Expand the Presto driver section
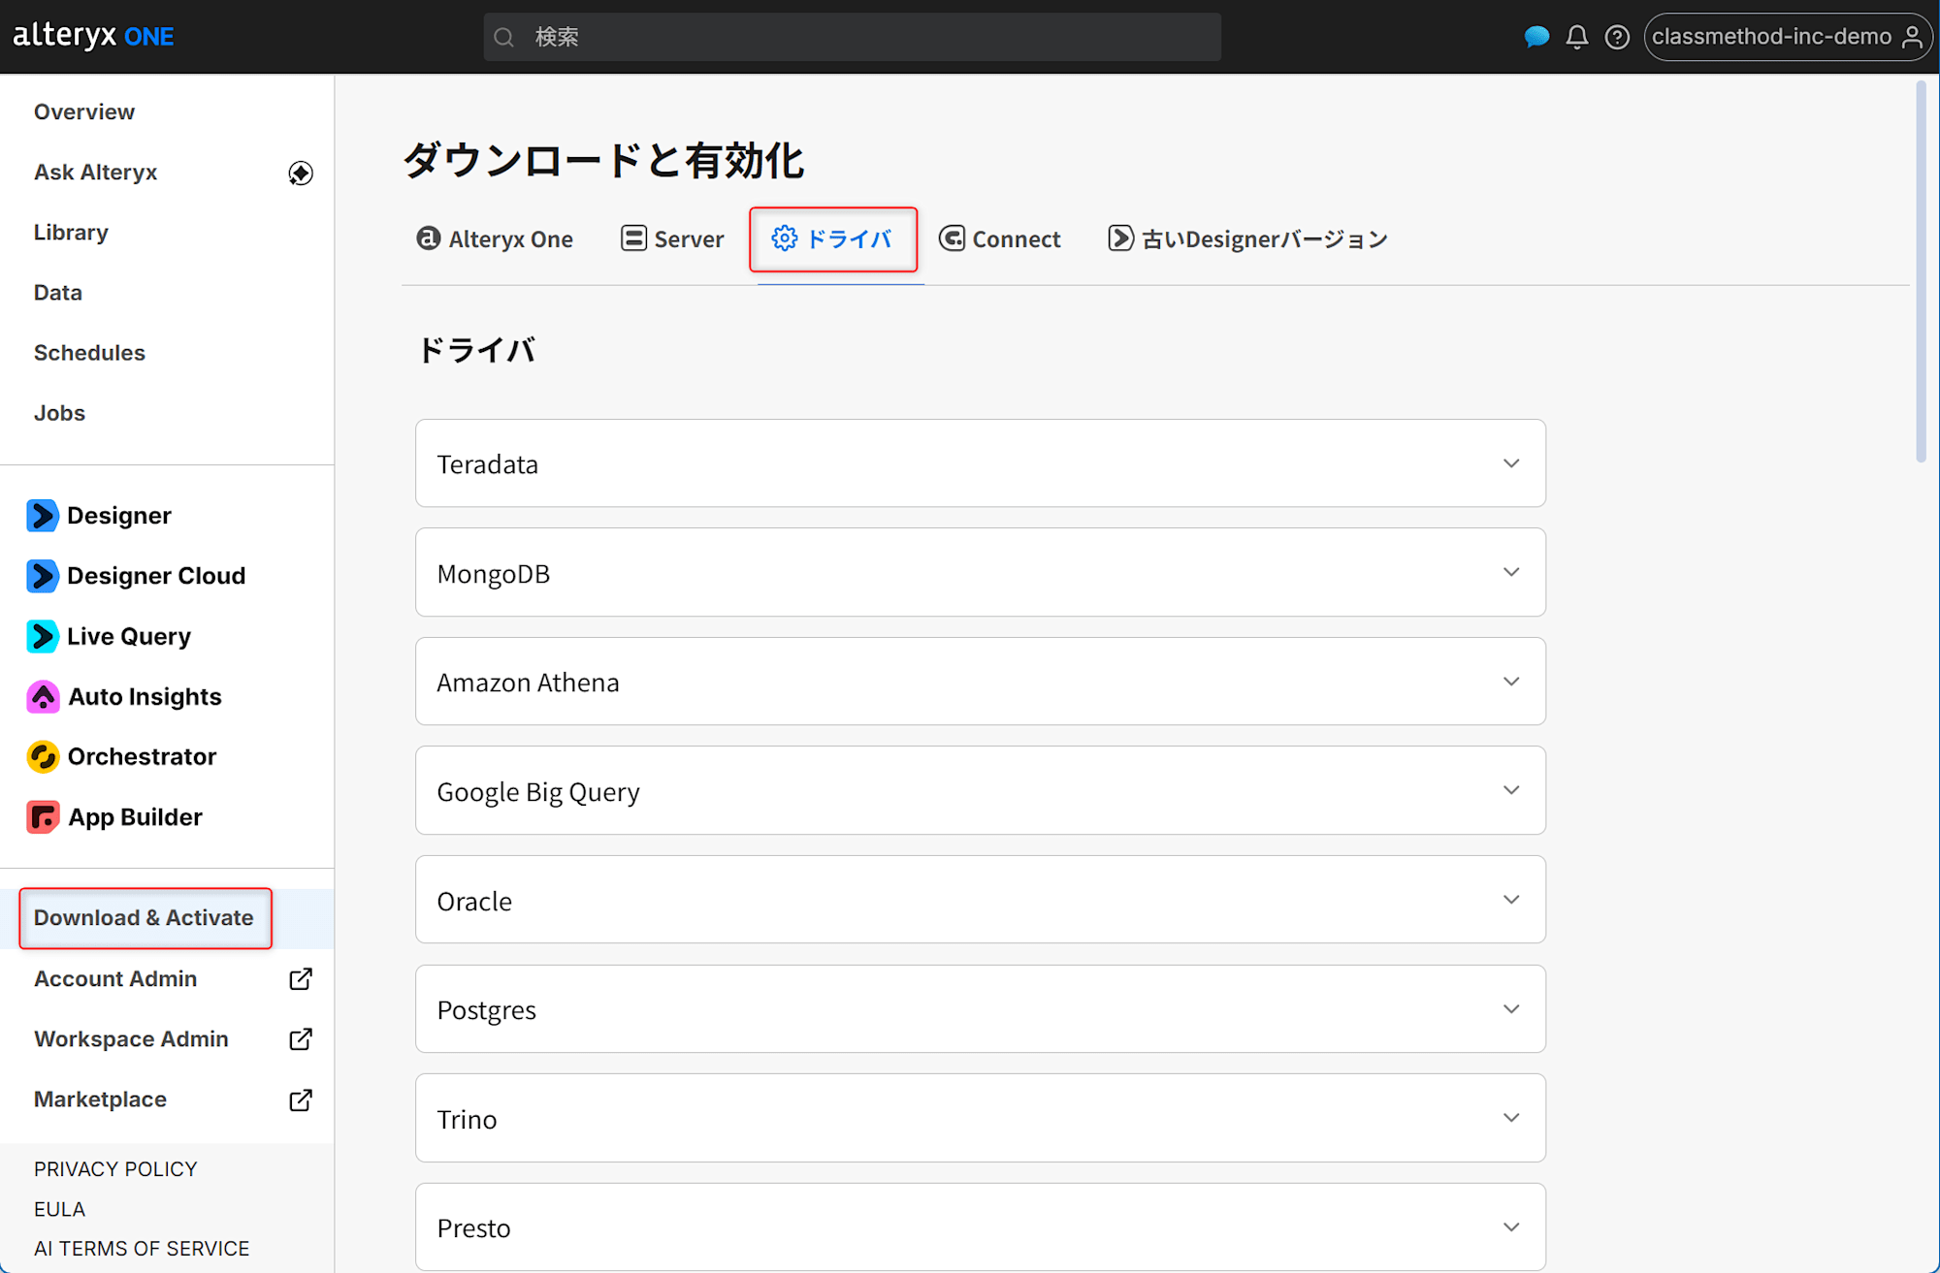Screen dimensions: 1940x1273 pyautogui.click(x=980, y=1227)
